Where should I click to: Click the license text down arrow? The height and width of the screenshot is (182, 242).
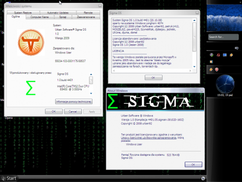195,66
